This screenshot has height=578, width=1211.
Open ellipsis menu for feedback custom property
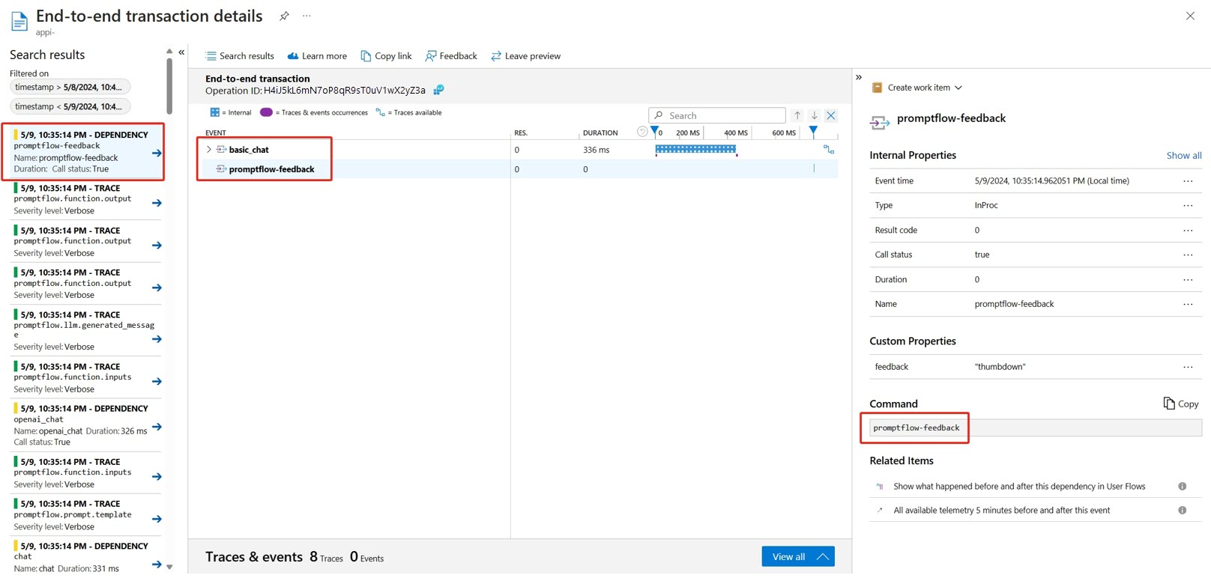(1188, 367)
